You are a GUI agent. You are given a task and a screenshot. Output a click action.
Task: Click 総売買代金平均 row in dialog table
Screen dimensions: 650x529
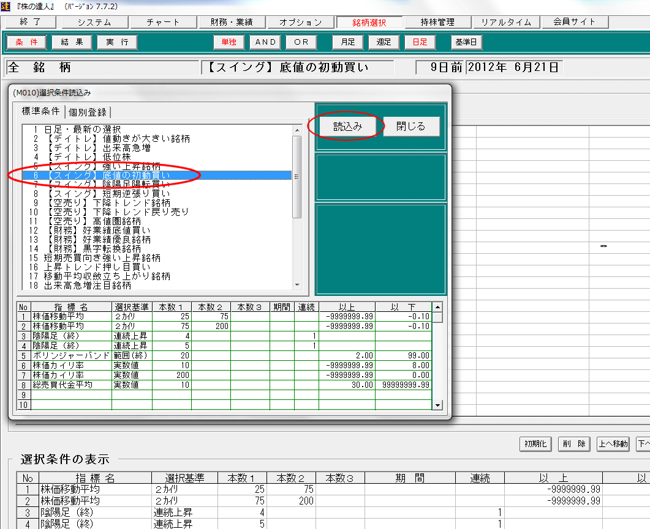coord(224,385)
